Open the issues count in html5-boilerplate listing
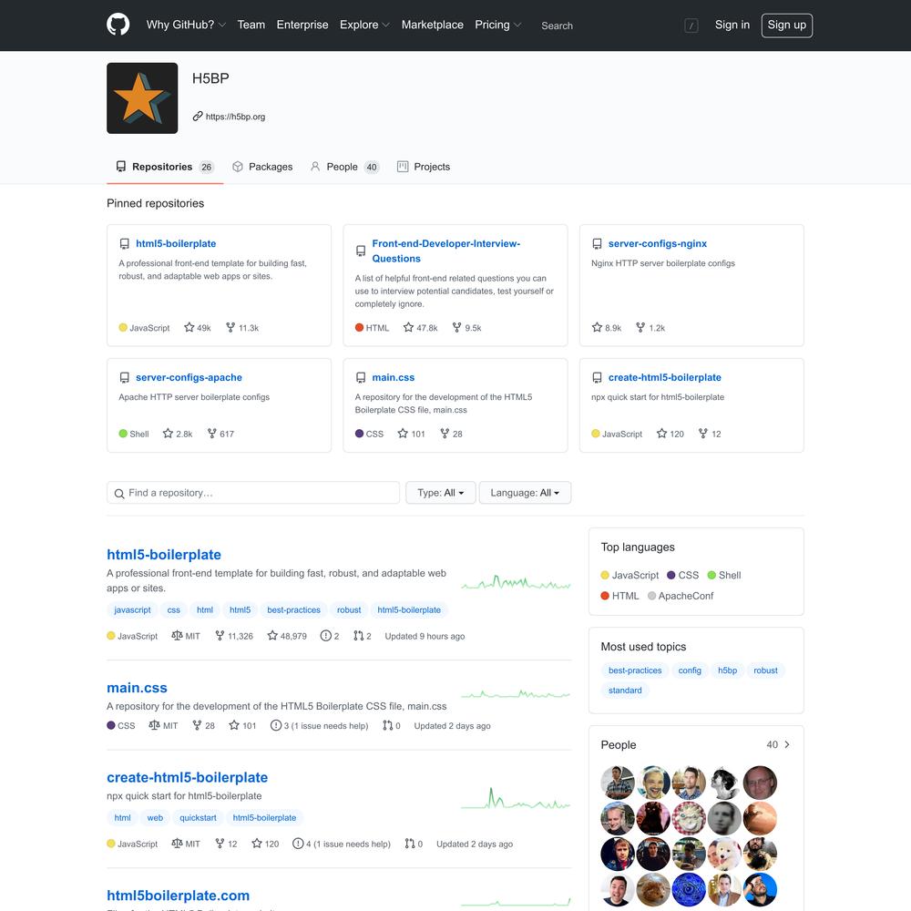The height and width of the screenshot is (911, 911). (x=330, y=636)
